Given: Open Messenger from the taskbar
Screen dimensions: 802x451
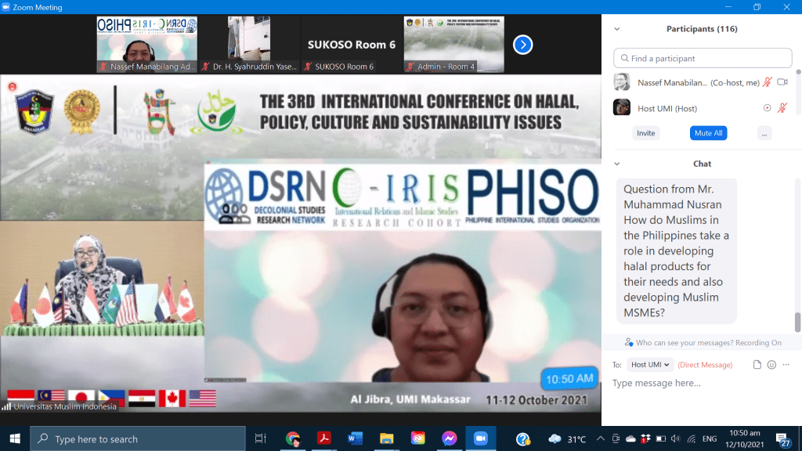Looking at the screenshot, I should (x=449, y=438).
